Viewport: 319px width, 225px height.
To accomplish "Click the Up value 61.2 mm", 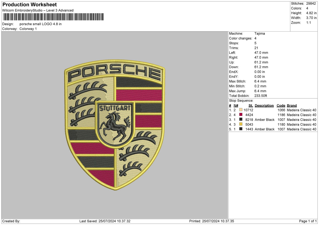I will pyautogui.click(x=261, y=62).
